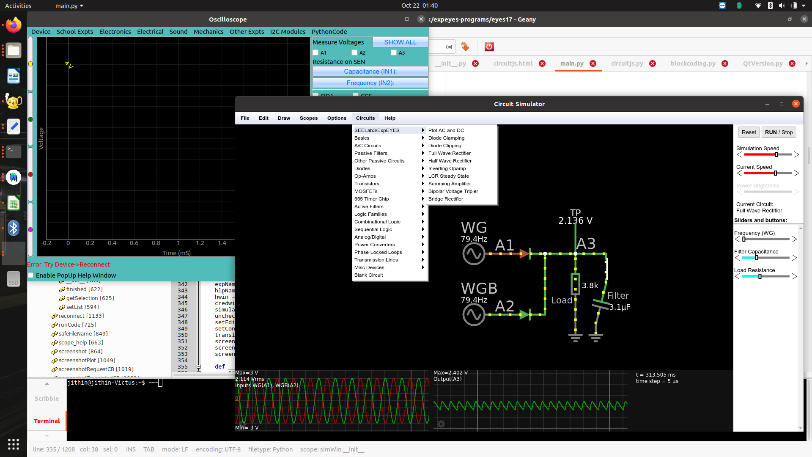812x457 pixels.
Task: Select Blank Circuit entry
Action: pyautogui.click(x=389, y=275)
